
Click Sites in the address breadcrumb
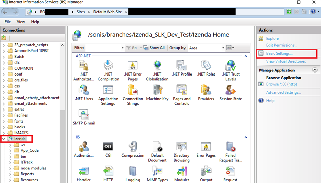tap(81, 12)
